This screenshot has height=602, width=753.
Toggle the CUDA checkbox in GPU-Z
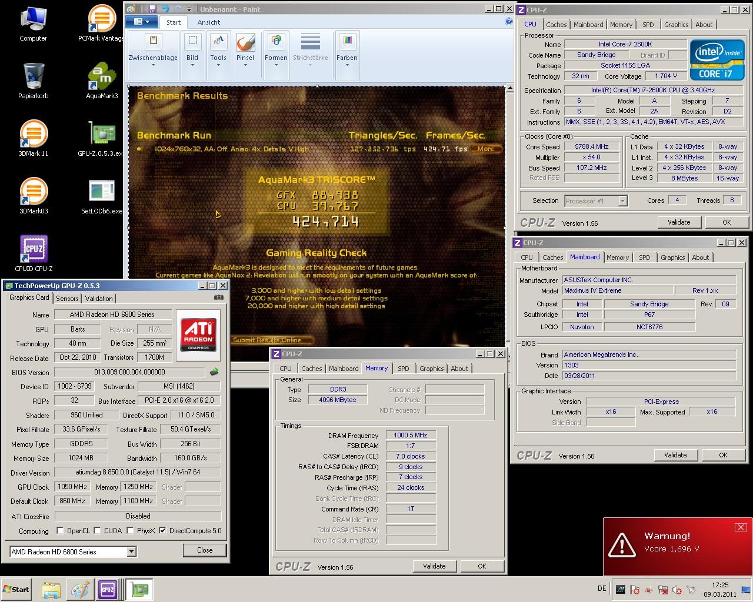click(x=98, y=530)
